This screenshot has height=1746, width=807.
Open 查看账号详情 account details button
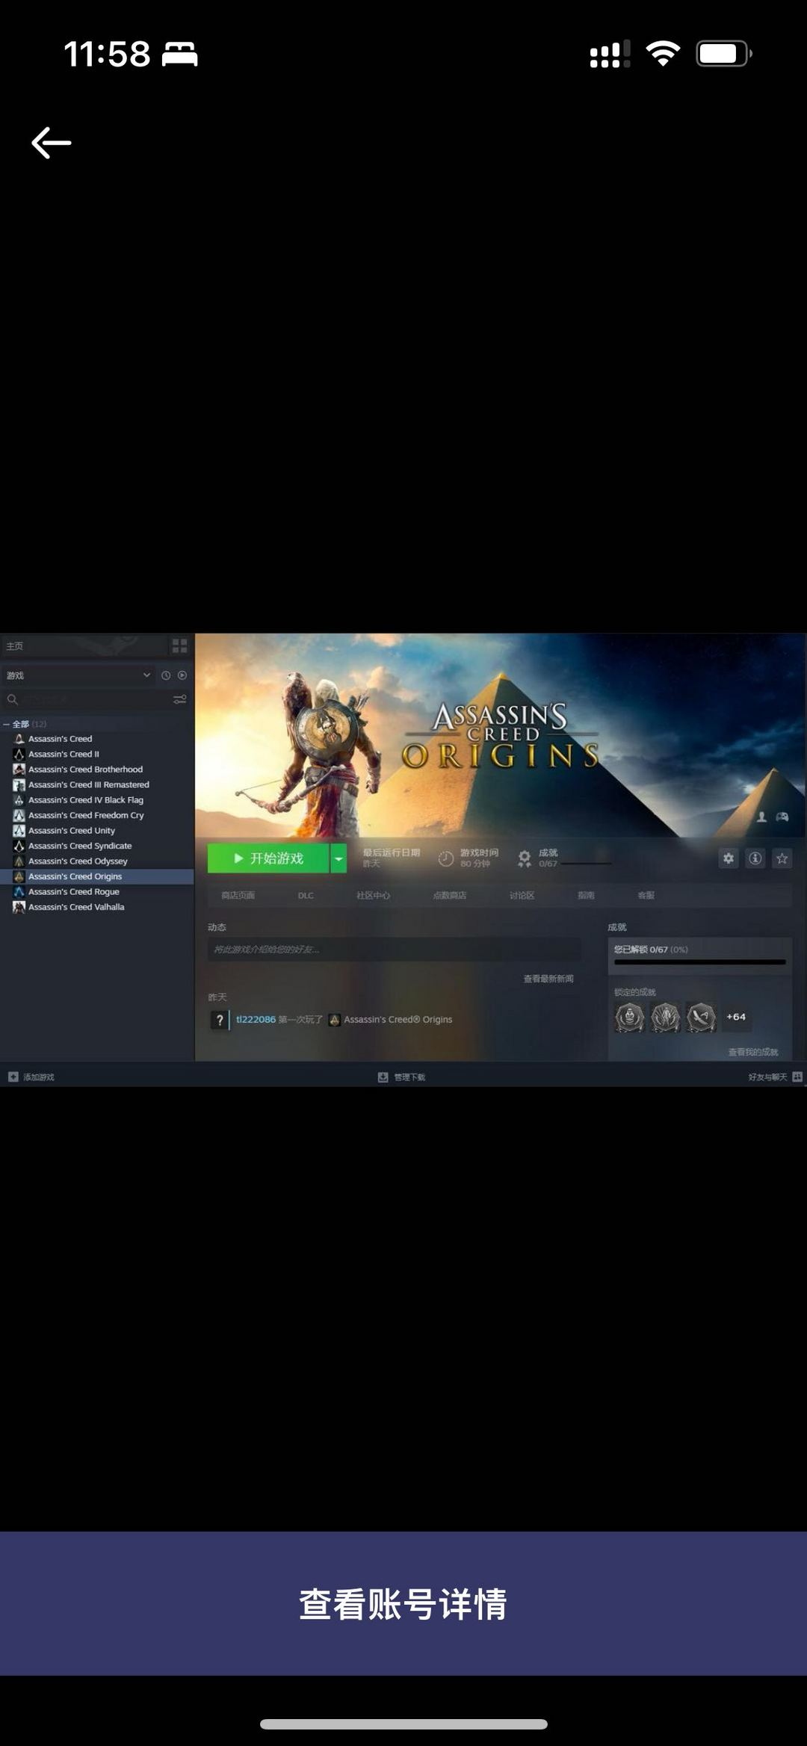coord(403,1603)
